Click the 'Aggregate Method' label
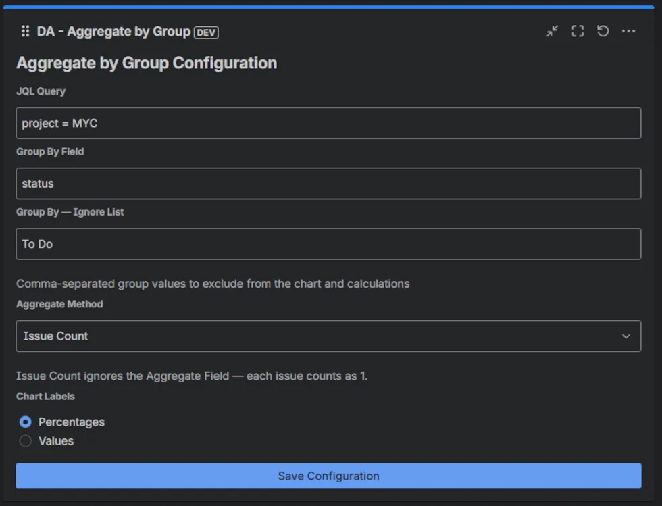 [59, 304]
